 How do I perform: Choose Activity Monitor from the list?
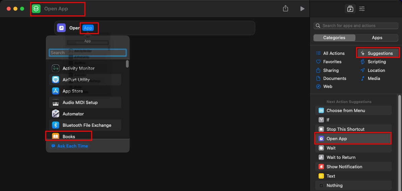tap(85, 68)
